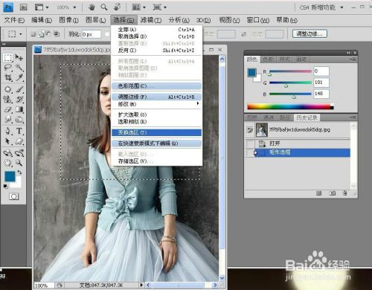Reset default foreground and background colors
Screen dimensions: 372x290
(6, 186)
